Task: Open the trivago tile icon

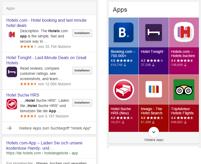Action: pos(154,89)
